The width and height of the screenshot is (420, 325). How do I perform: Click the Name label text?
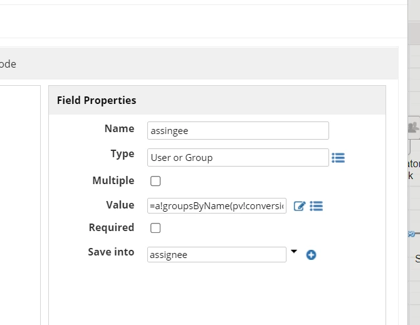119,128
